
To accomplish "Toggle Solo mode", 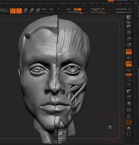I will click(x=129, y=128).
